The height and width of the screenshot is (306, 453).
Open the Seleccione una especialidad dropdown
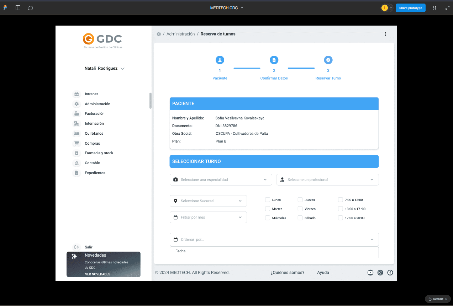click(x=221, y=179)
